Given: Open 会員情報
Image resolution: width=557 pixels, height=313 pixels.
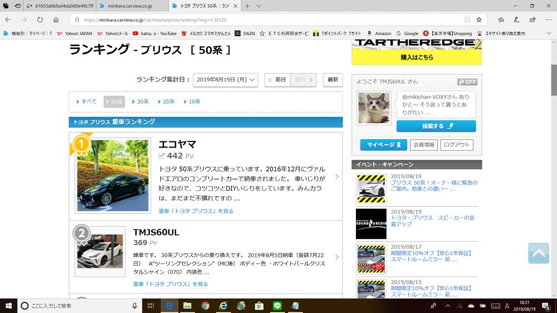Looking at the screenshot, I should (x=424, y=145).
